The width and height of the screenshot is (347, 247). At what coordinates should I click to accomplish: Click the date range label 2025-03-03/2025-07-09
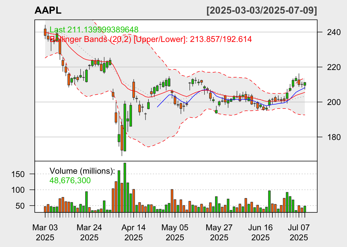click(262, 10)
